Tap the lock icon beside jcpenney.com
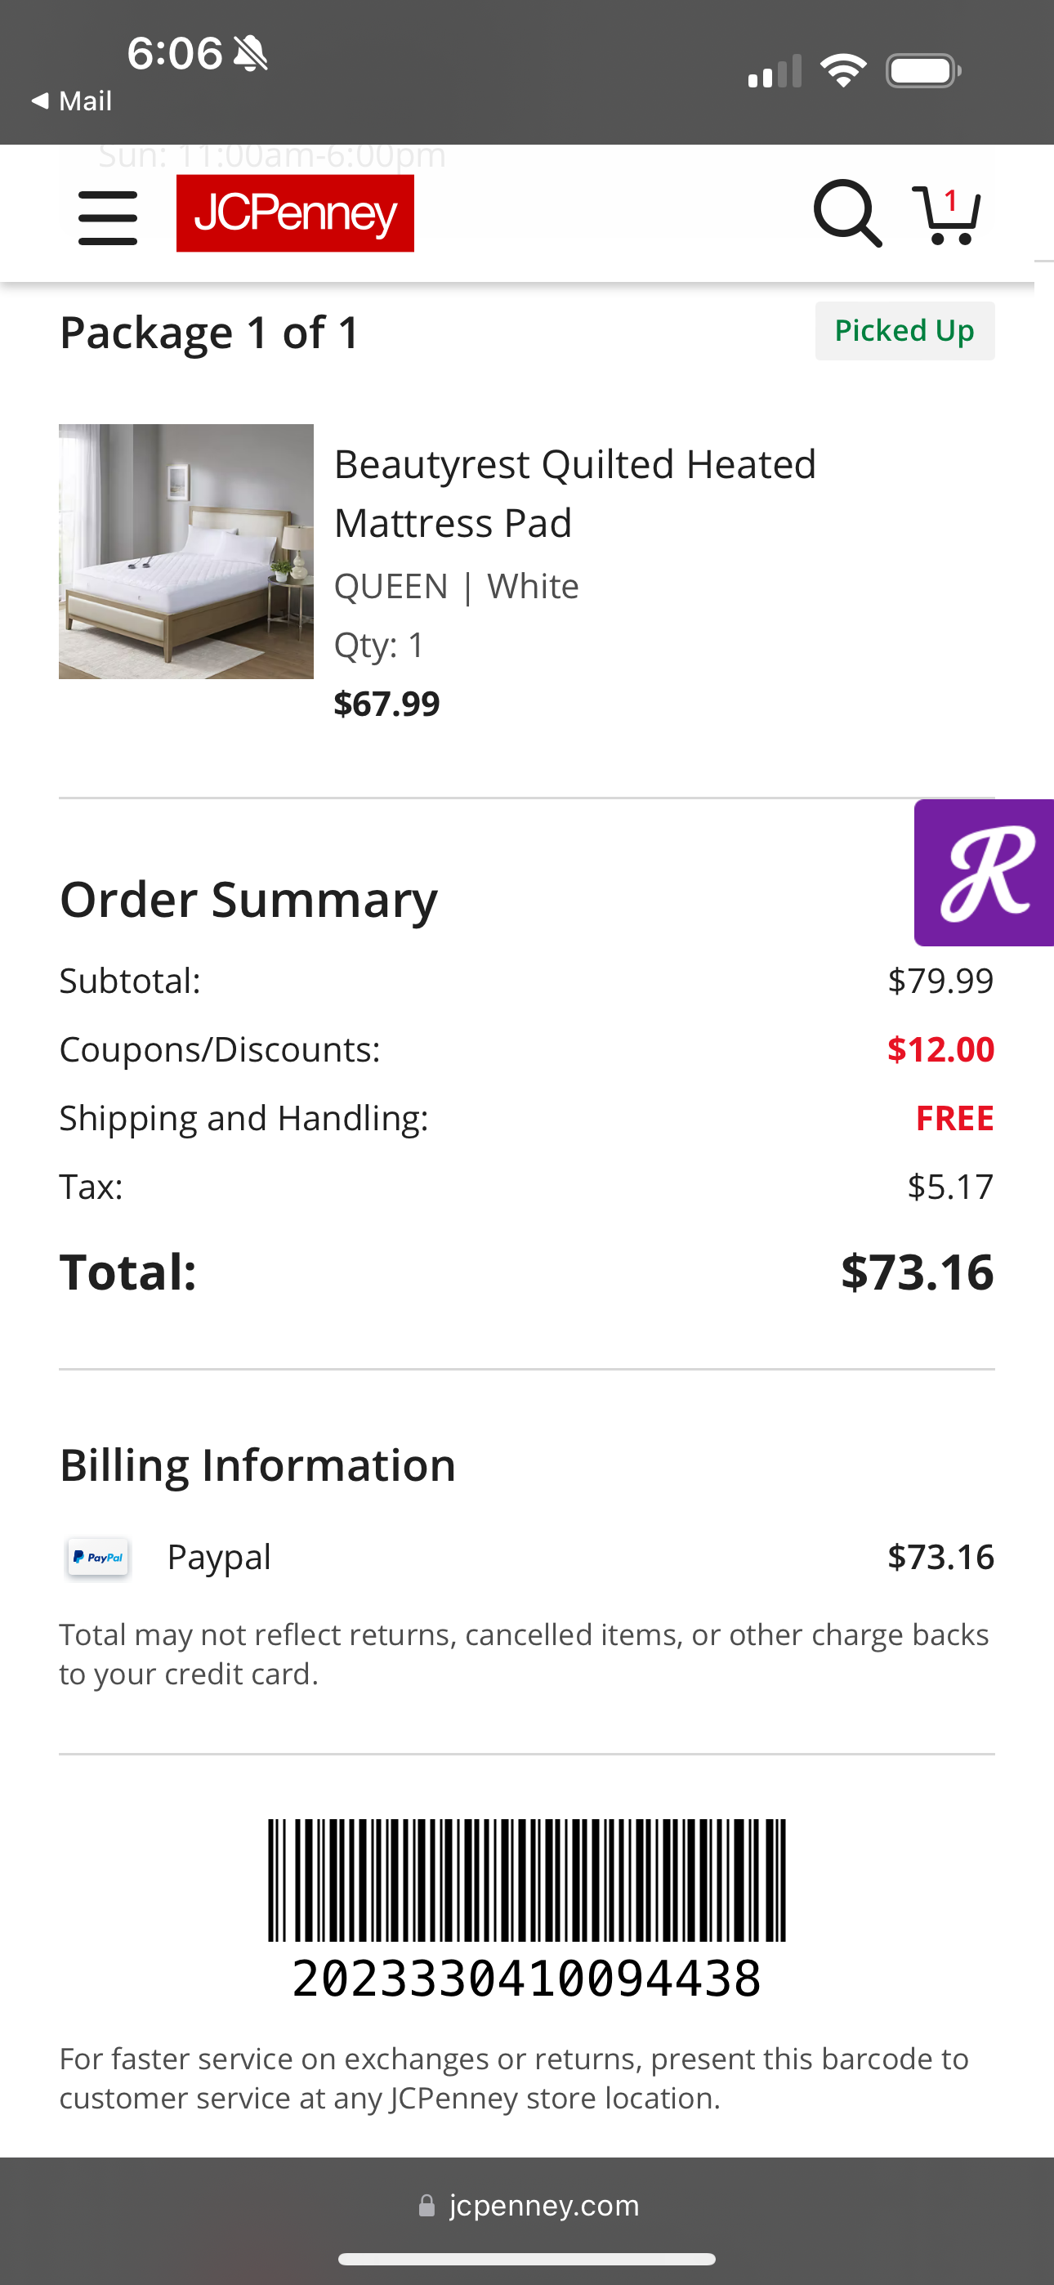Screen dimensions: 1054x2285 point(427,2205)
